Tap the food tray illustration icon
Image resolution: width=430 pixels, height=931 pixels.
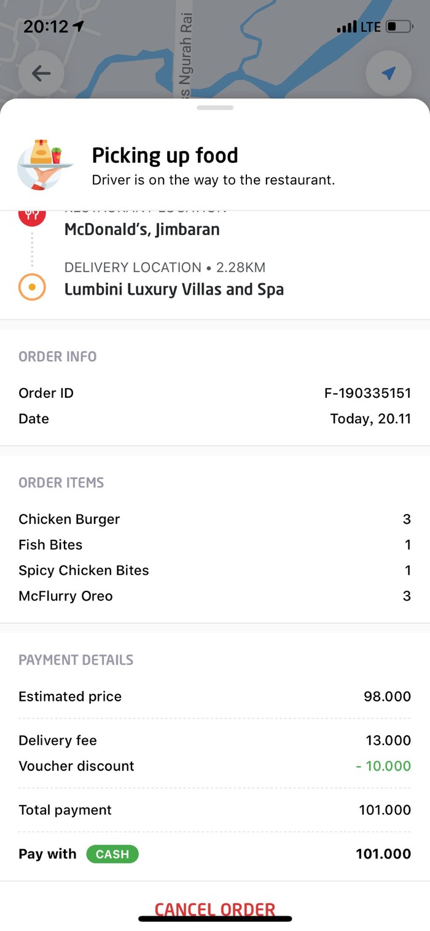[42, 163]
